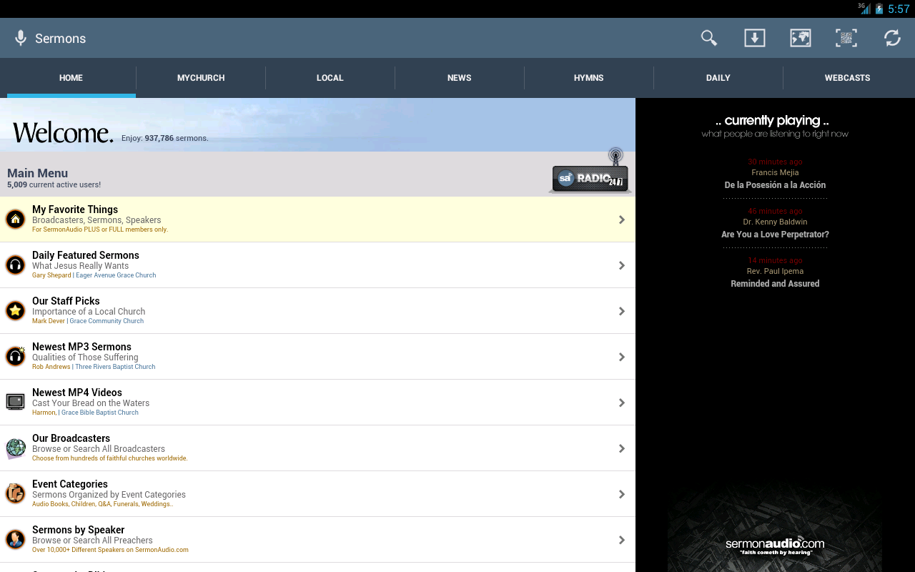Switch to the LOCAL tab
915x572 pixels.
(x=330, y=78)
